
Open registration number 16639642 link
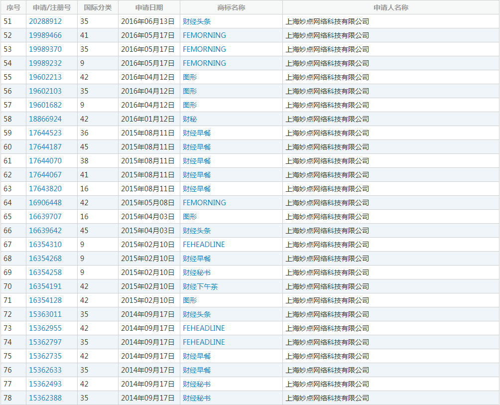click(45, 231)
